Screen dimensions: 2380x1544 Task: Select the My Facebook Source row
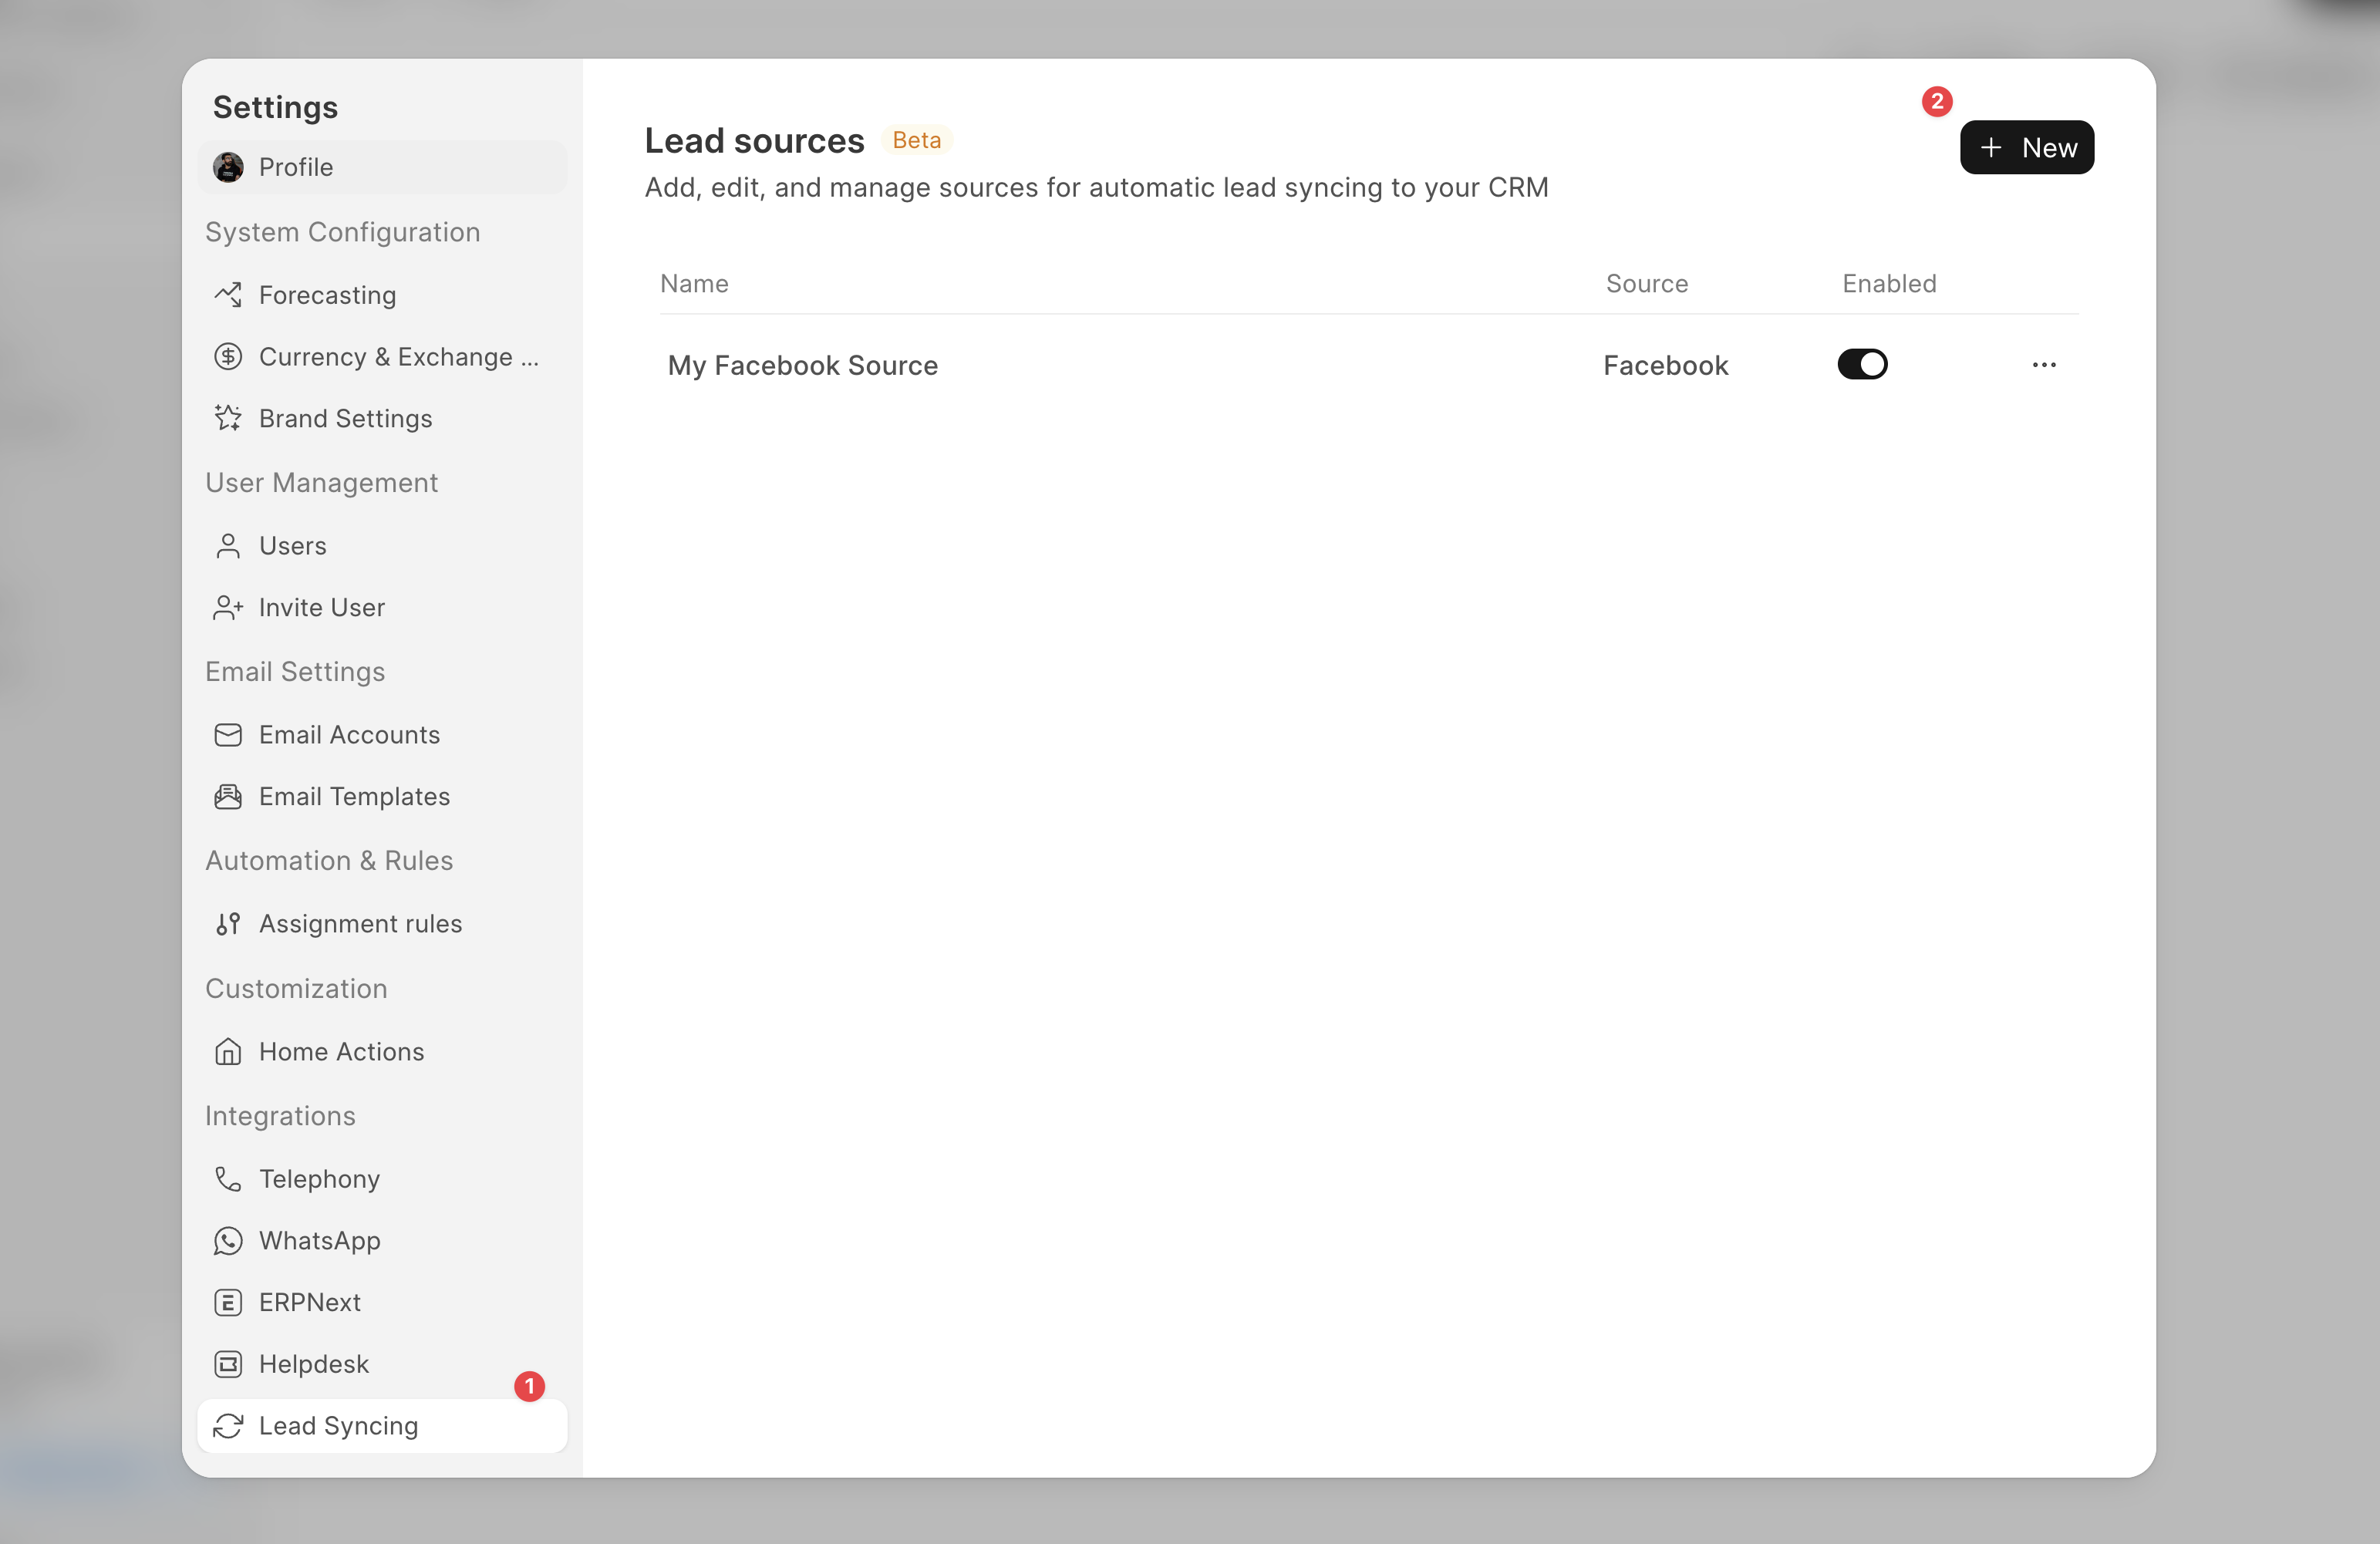(803, 364)
